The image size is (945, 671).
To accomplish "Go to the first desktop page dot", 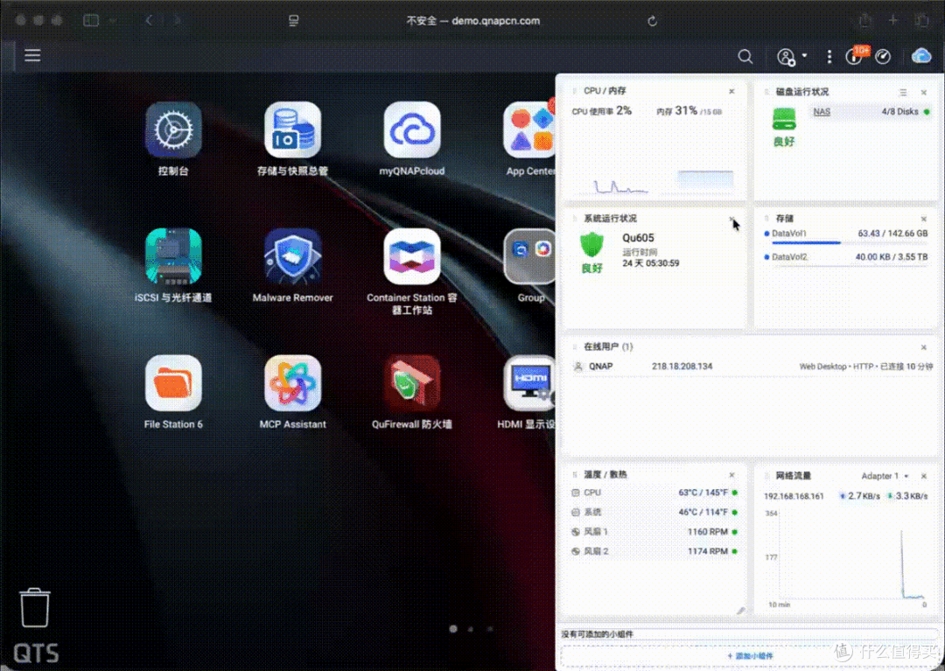I will [453, 629].
